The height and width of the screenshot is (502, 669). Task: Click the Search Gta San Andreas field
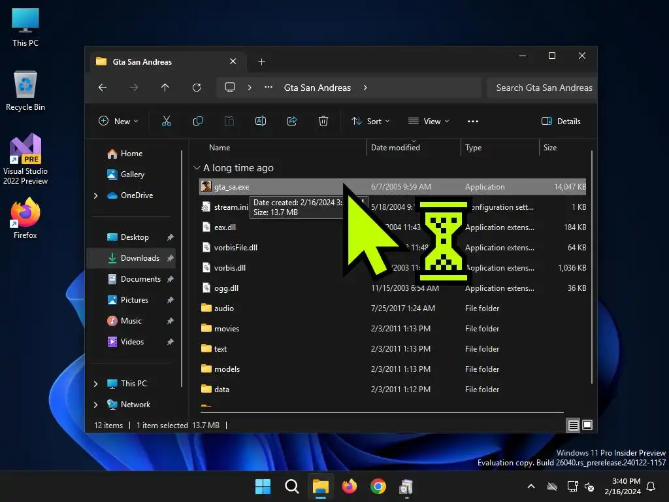tap(542, 88)
